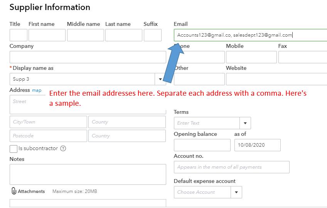This screenshot has height=208, width=327.
Task: Tick the Is subcontractor checkbox
Action: coord(13,149)
